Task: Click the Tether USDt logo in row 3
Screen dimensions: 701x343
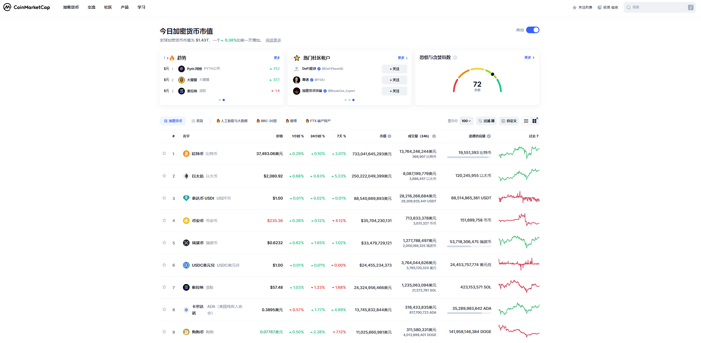Action: coord(186,198)
